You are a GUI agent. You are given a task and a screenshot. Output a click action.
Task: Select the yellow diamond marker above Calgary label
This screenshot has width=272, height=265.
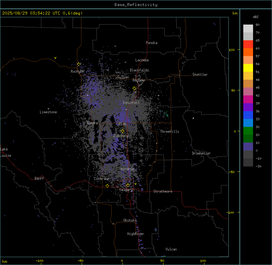128,185
